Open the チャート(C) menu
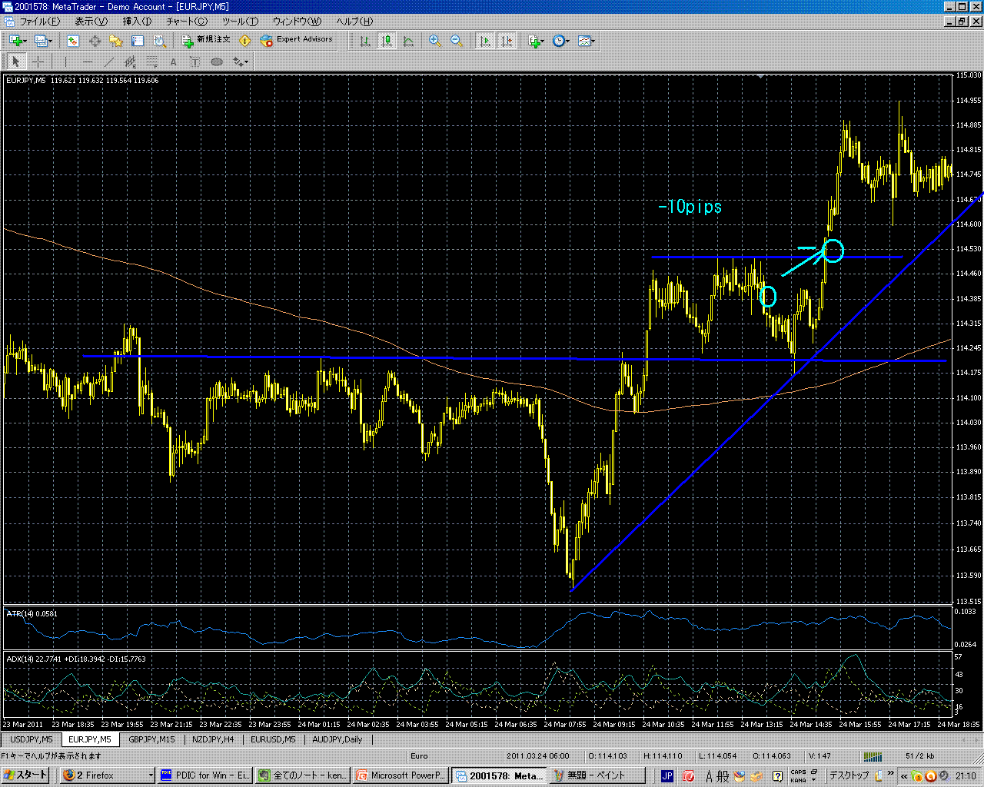This screenshot has width=984, height=787. [187, 22]
